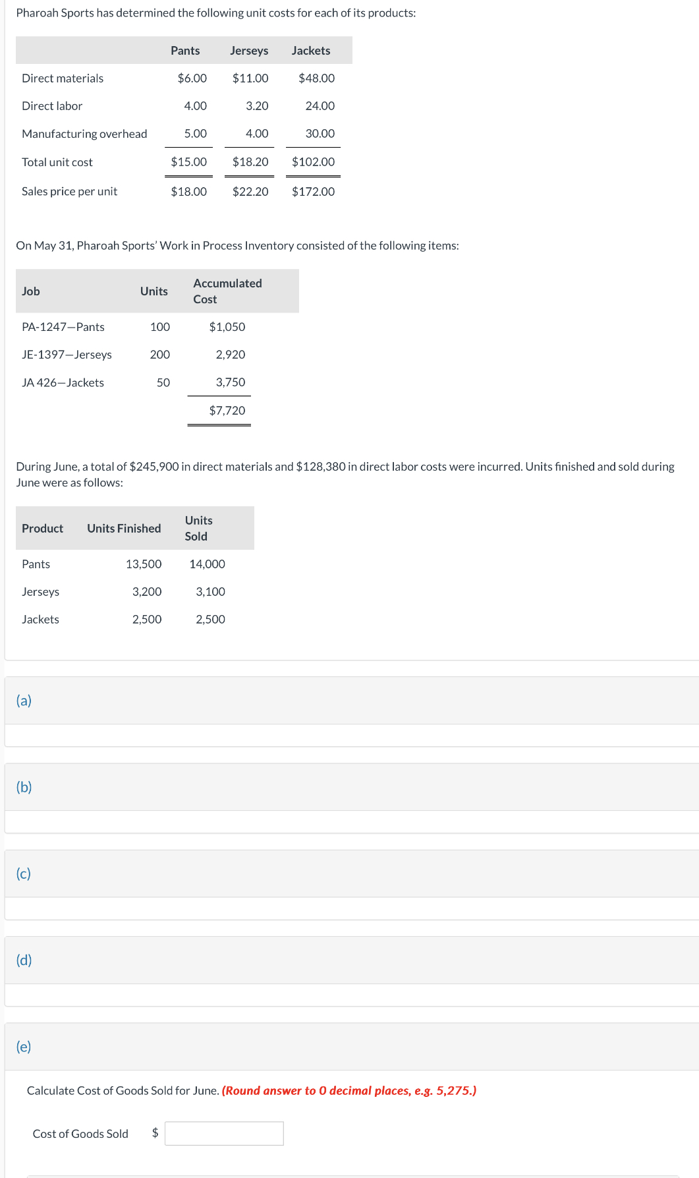Select 3,100 Jerseys units sold
699x1178 pixels.
[x=210, y=591]
